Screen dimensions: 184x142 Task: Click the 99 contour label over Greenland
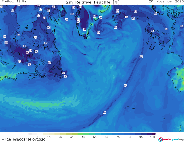(x=85, y=29)
